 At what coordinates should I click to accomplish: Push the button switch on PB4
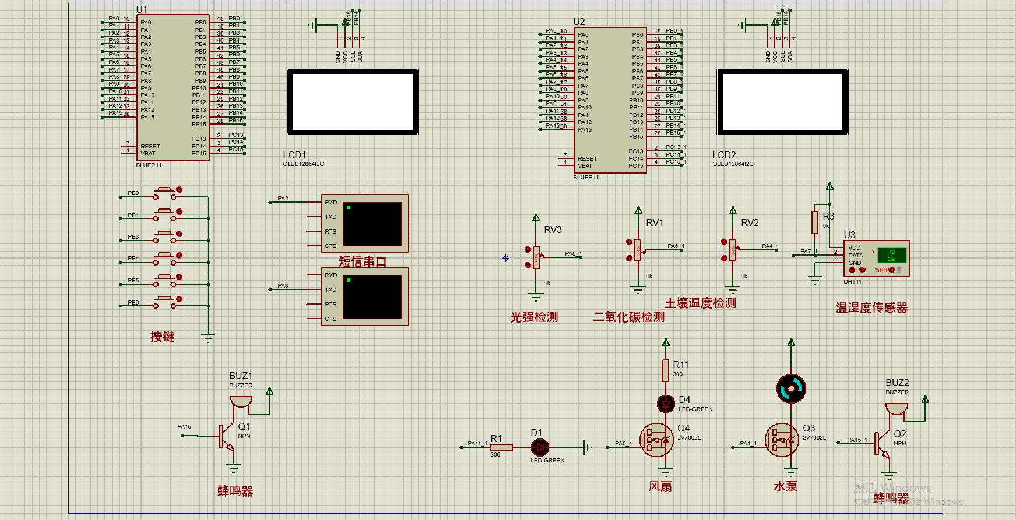point(164,259)
